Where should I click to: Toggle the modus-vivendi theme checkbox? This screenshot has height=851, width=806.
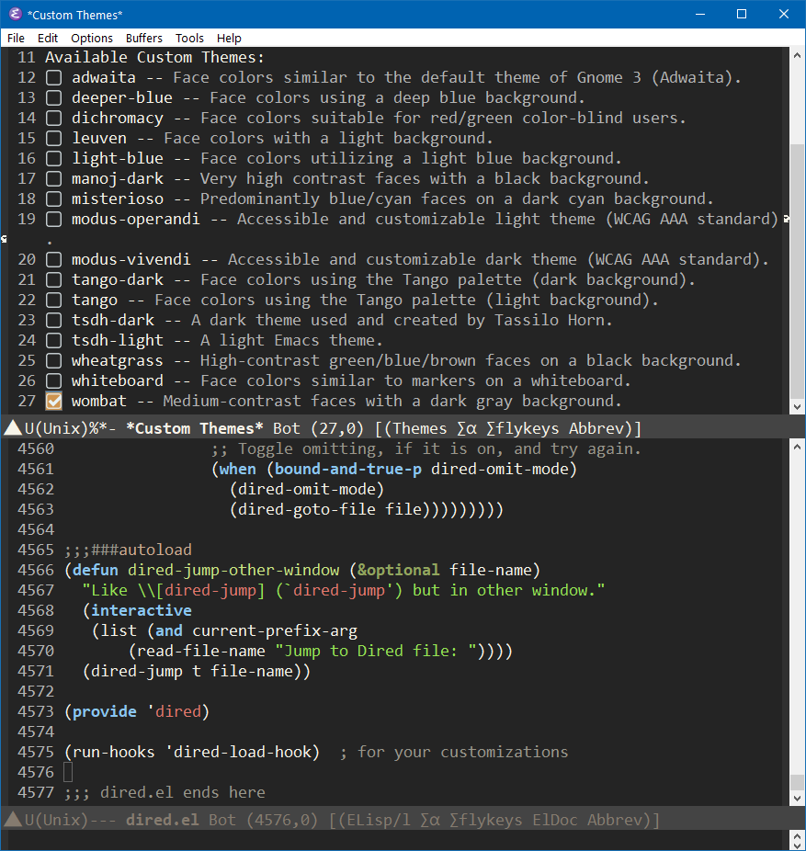53,259
